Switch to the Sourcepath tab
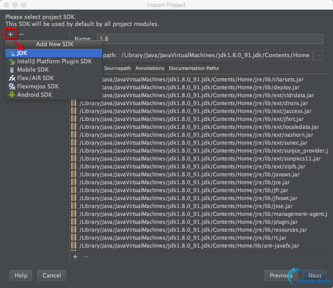333x288 pixels. (x=117, y=68)
